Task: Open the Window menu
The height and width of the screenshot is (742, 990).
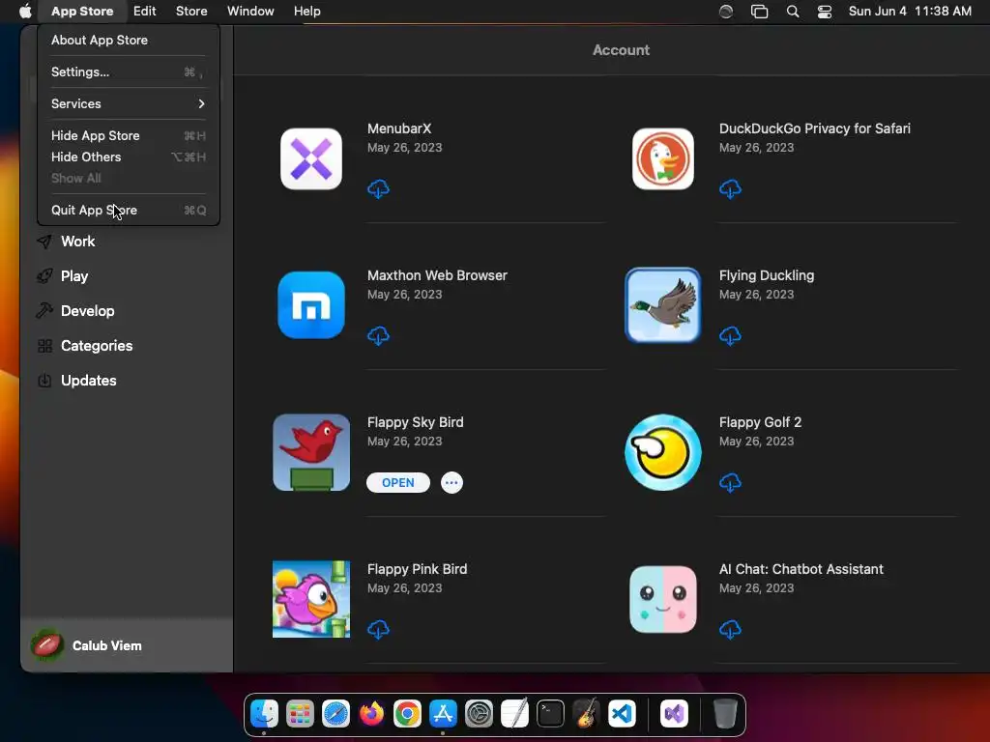Action: click(x=250, y=12)
